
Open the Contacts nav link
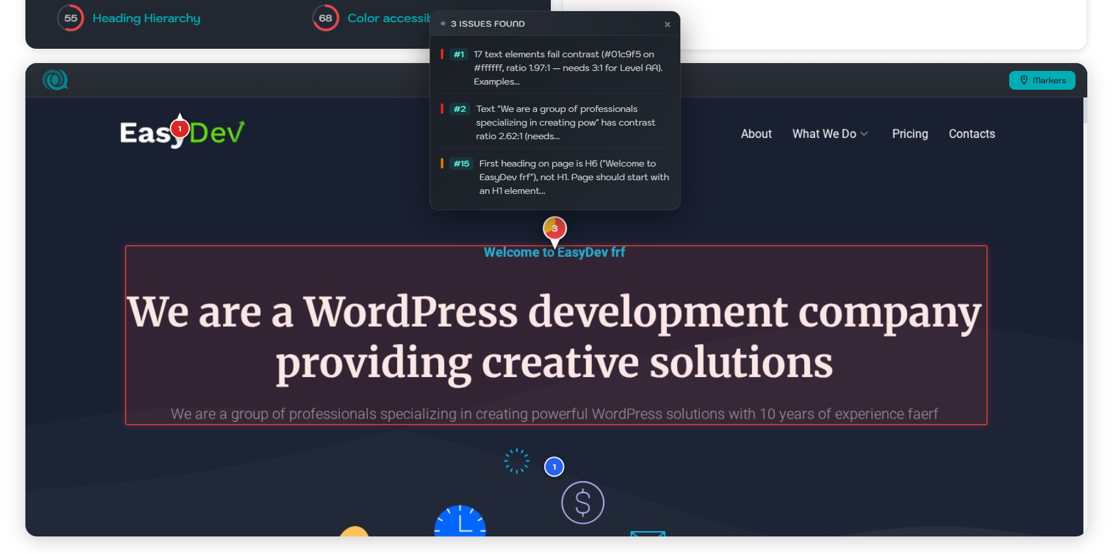[971, 134]
